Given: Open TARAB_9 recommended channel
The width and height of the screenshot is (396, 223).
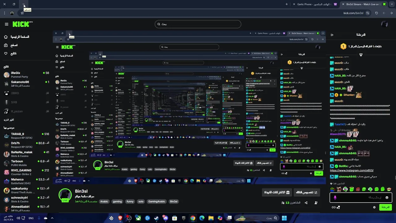Looking at the screenshot, I should (26, 136).
